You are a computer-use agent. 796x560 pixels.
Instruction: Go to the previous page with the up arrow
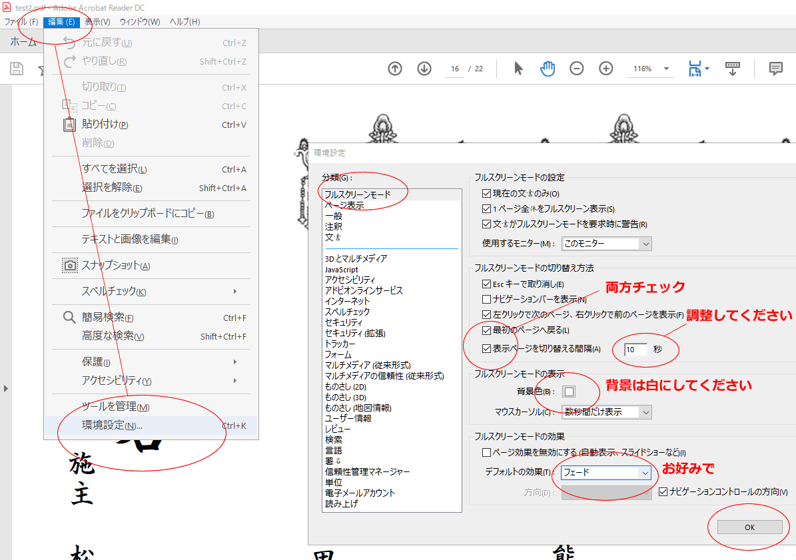point(395,69)
